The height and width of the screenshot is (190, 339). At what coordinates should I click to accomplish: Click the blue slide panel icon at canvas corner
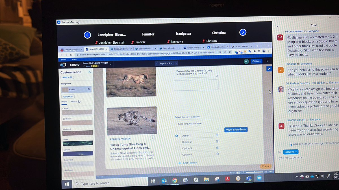[269, 69]
